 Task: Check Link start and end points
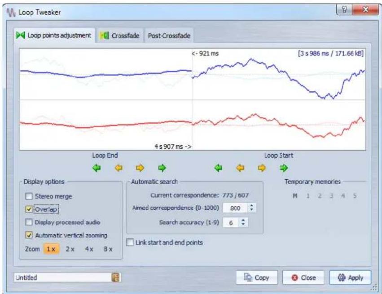click(130, 242)
